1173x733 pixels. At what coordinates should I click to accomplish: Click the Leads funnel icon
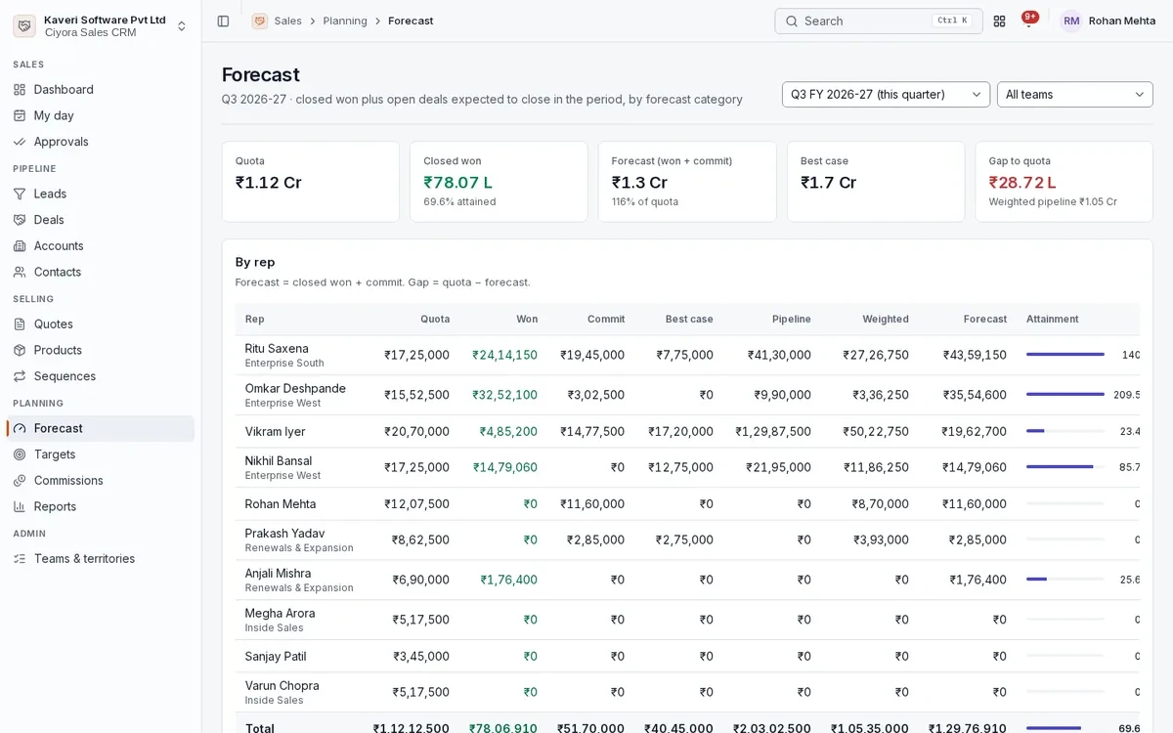(x=20, y=194)
